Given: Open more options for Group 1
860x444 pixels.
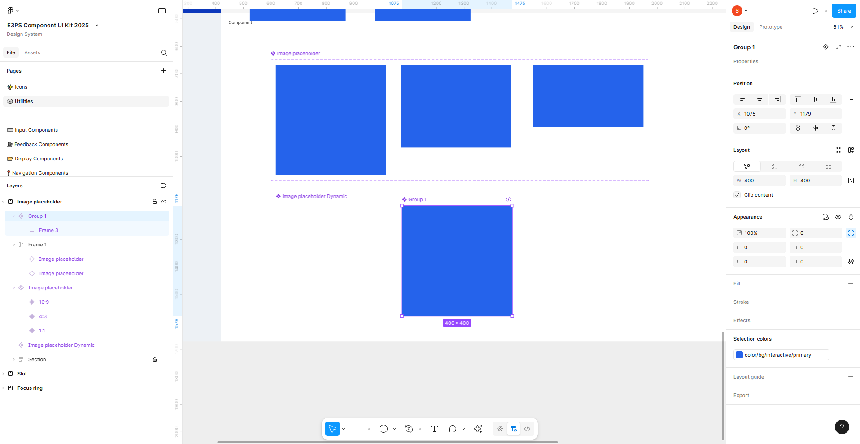Looking at the screenshot, I should pyautogui.click(x=851, y=47).
